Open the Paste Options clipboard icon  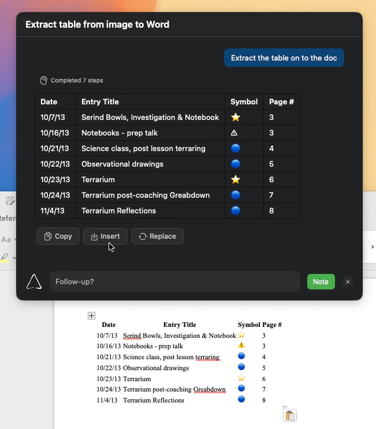coord(290,415)
